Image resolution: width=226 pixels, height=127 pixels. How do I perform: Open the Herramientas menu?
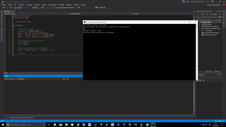coord(53,5)
